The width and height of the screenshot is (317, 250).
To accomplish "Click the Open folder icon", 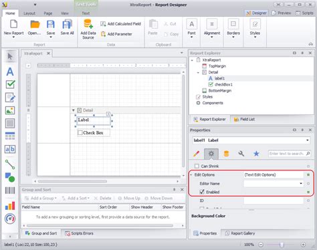I will tap(35, 24).
